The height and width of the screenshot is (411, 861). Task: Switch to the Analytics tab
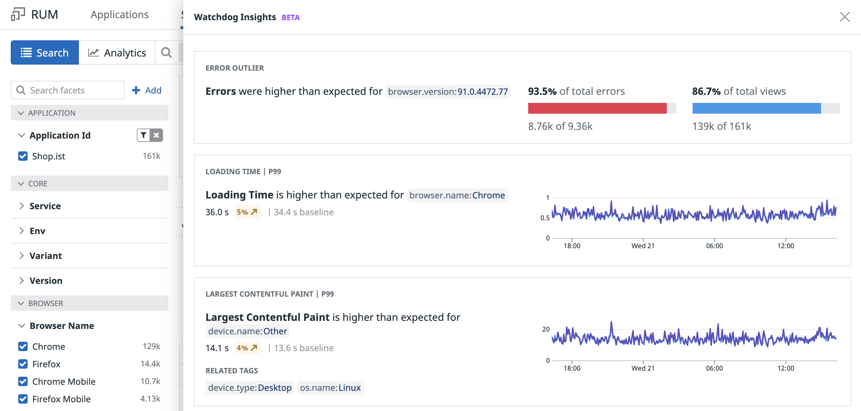117,52
